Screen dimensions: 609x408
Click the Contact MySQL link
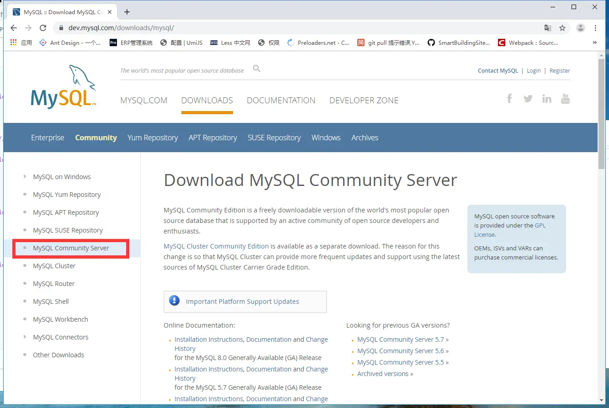click(498, 70)
